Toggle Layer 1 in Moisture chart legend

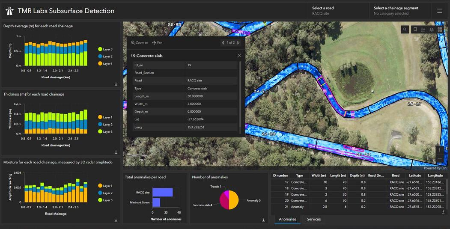105,186
